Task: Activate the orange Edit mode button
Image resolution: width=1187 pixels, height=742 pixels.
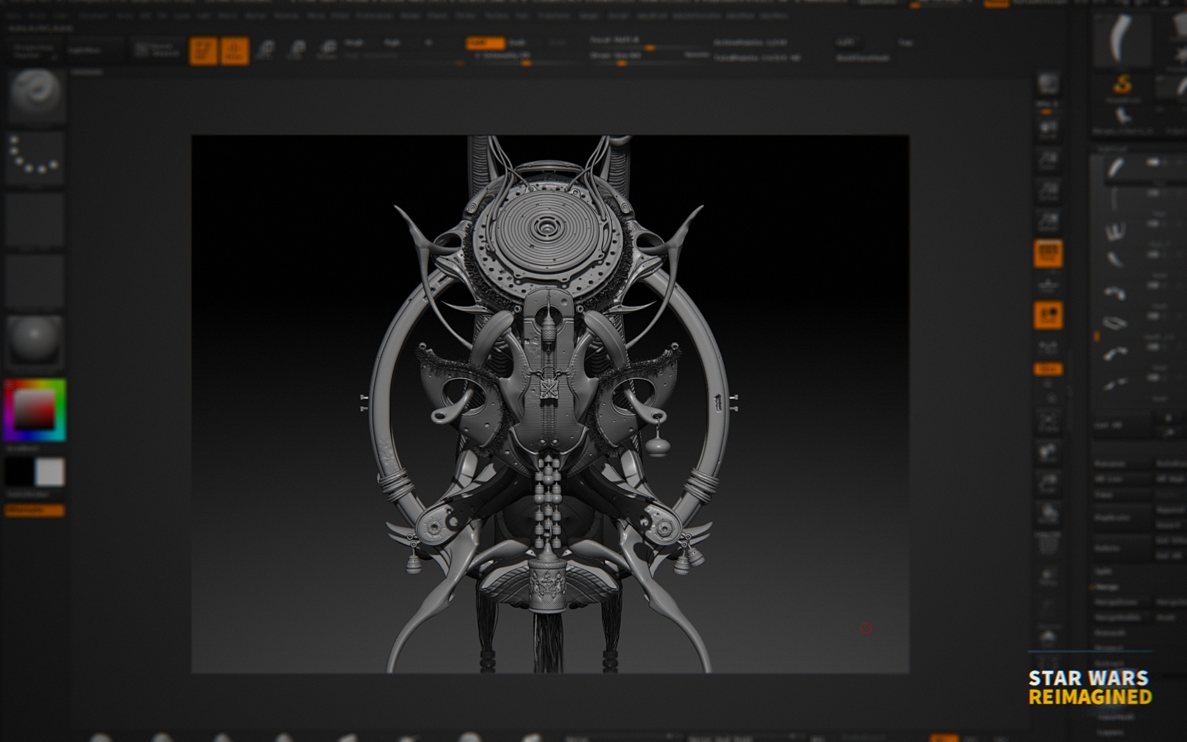Action: click(x=203, y=50)
